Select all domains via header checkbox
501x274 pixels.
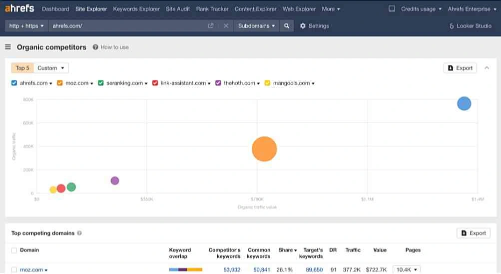coord(14,251)
